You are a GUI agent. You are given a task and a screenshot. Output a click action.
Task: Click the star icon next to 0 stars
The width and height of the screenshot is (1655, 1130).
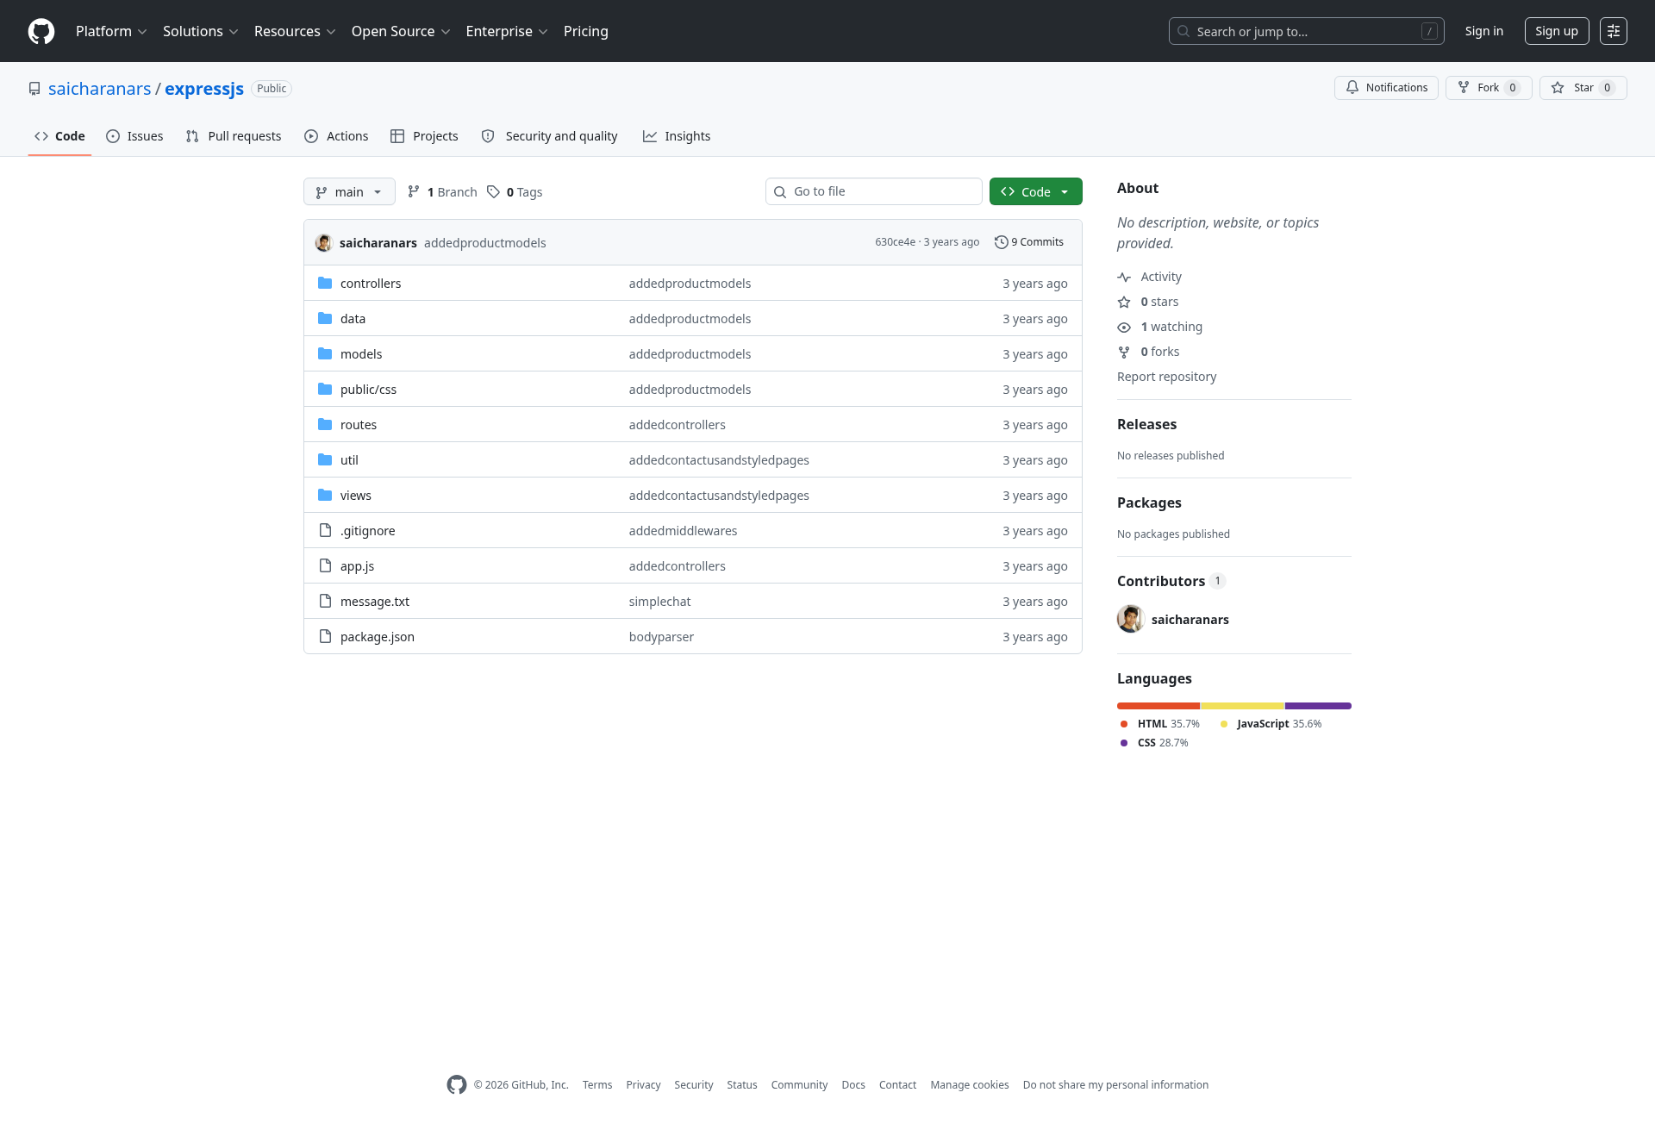point(1124,302)
